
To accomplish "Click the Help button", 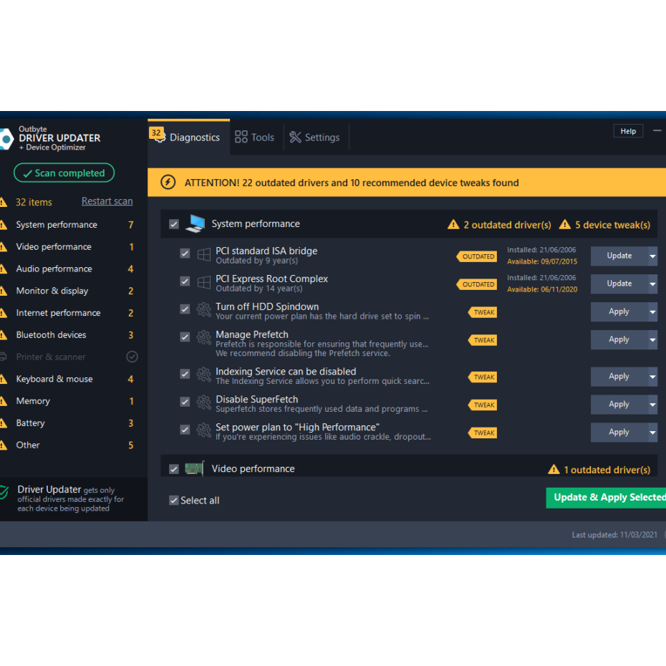I will coord(628,131).
